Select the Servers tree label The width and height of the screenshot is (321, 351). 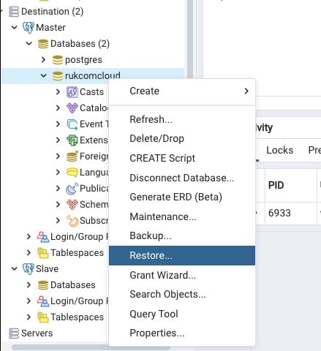pos(37,333)
